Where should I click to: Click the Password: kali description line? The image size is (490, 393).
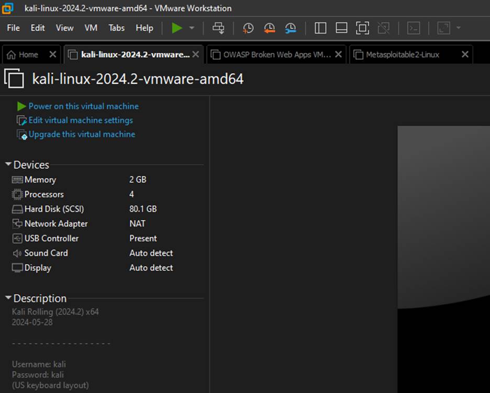click(x=38, y=375)
